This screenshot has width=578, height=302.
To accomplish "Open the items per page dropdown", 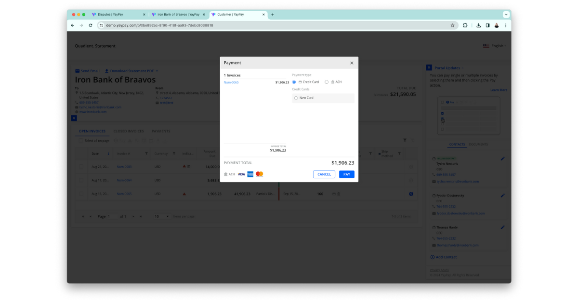I will (x=162, y=216).
